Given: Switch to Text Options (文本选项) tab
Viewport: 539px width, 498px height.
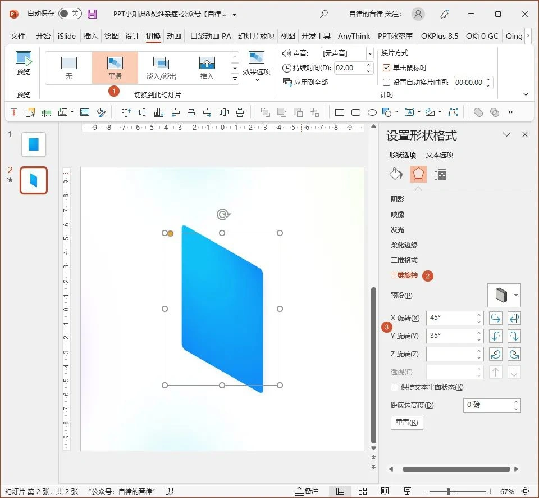Looking at the screenshot, I should click(x=439, y=155).
